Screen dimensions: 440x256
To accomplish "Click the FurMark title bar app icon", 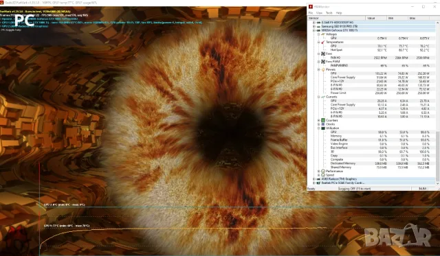I will (2, 3).
